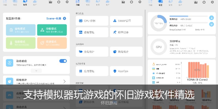The height and width of the screenshot is (109, 218).
Task: Click the three-dot icon in SWAP设置
Action: [x=115, y=21]
